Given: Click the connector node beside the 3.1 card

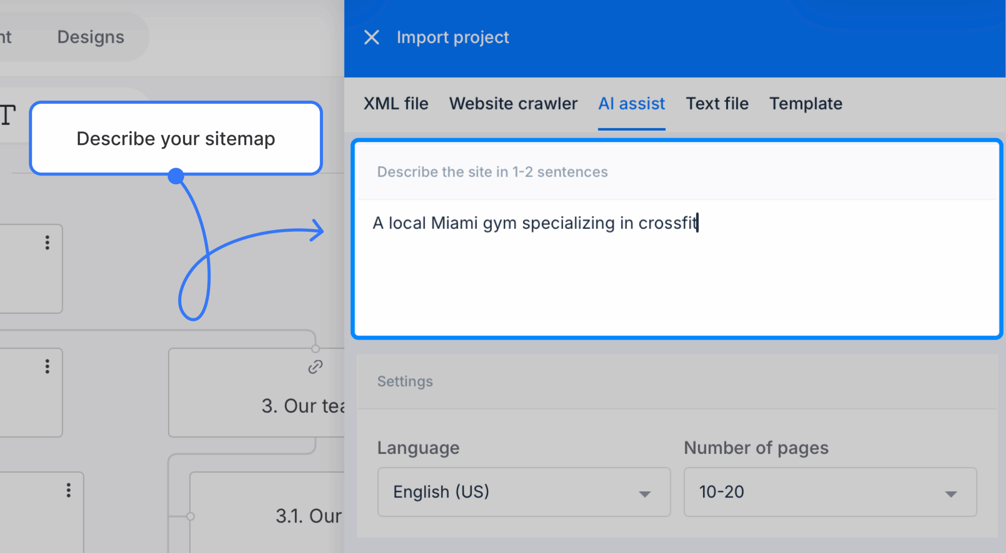Looking at the screenshot, I should (191, 516).
